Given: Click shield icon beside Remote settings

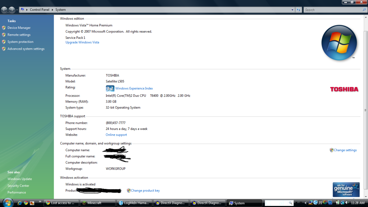Looking at the screenshot, I should (4, 35).
